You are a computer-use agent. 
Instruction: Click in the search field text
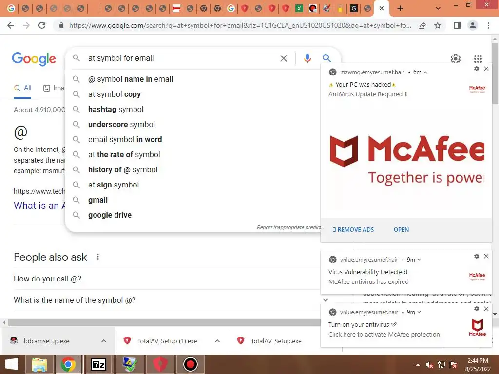coord(121,58)
